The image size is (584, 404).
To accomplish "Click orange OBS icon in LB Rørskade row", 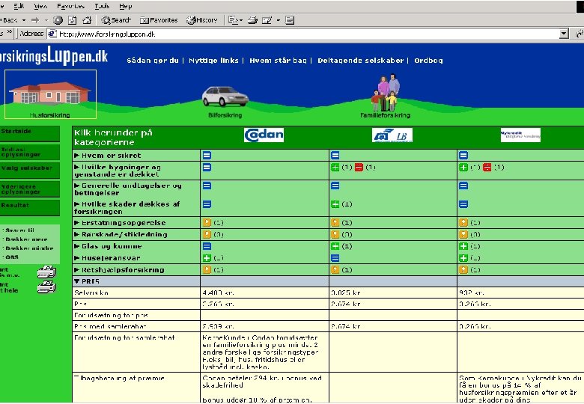I will coord(335,234).
